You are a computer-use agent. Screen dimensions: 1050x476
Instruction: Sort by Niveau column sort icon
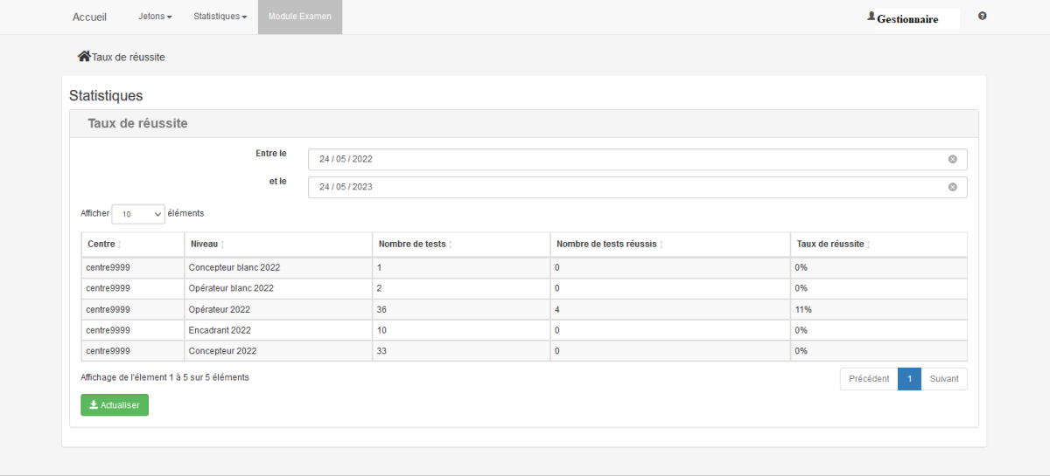[222, 245]
